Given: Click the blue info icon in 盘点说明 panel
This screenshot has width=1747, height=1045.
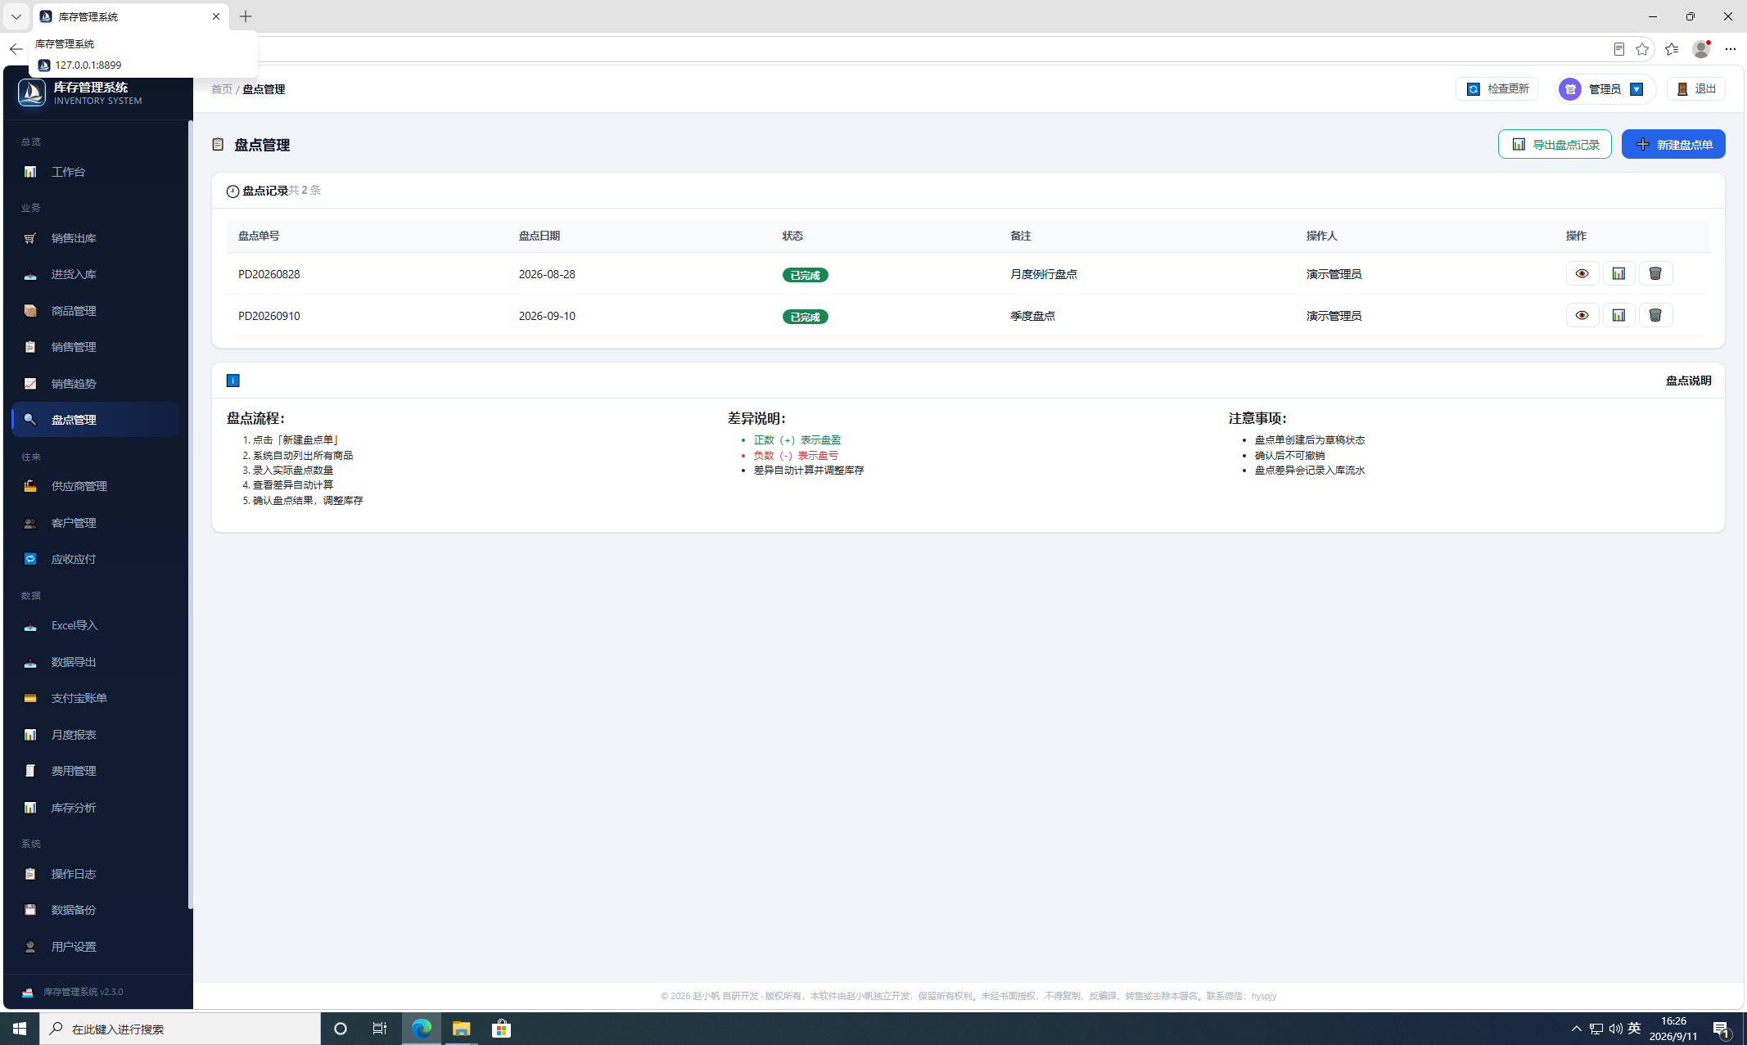Looking at the screenshot, I should pos(232,381).
